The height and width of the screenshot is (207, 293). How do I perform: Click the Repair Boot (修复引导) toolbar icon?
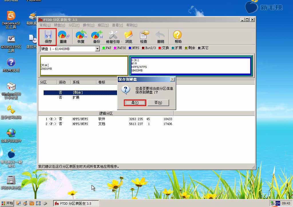click(x=113, y=37)
